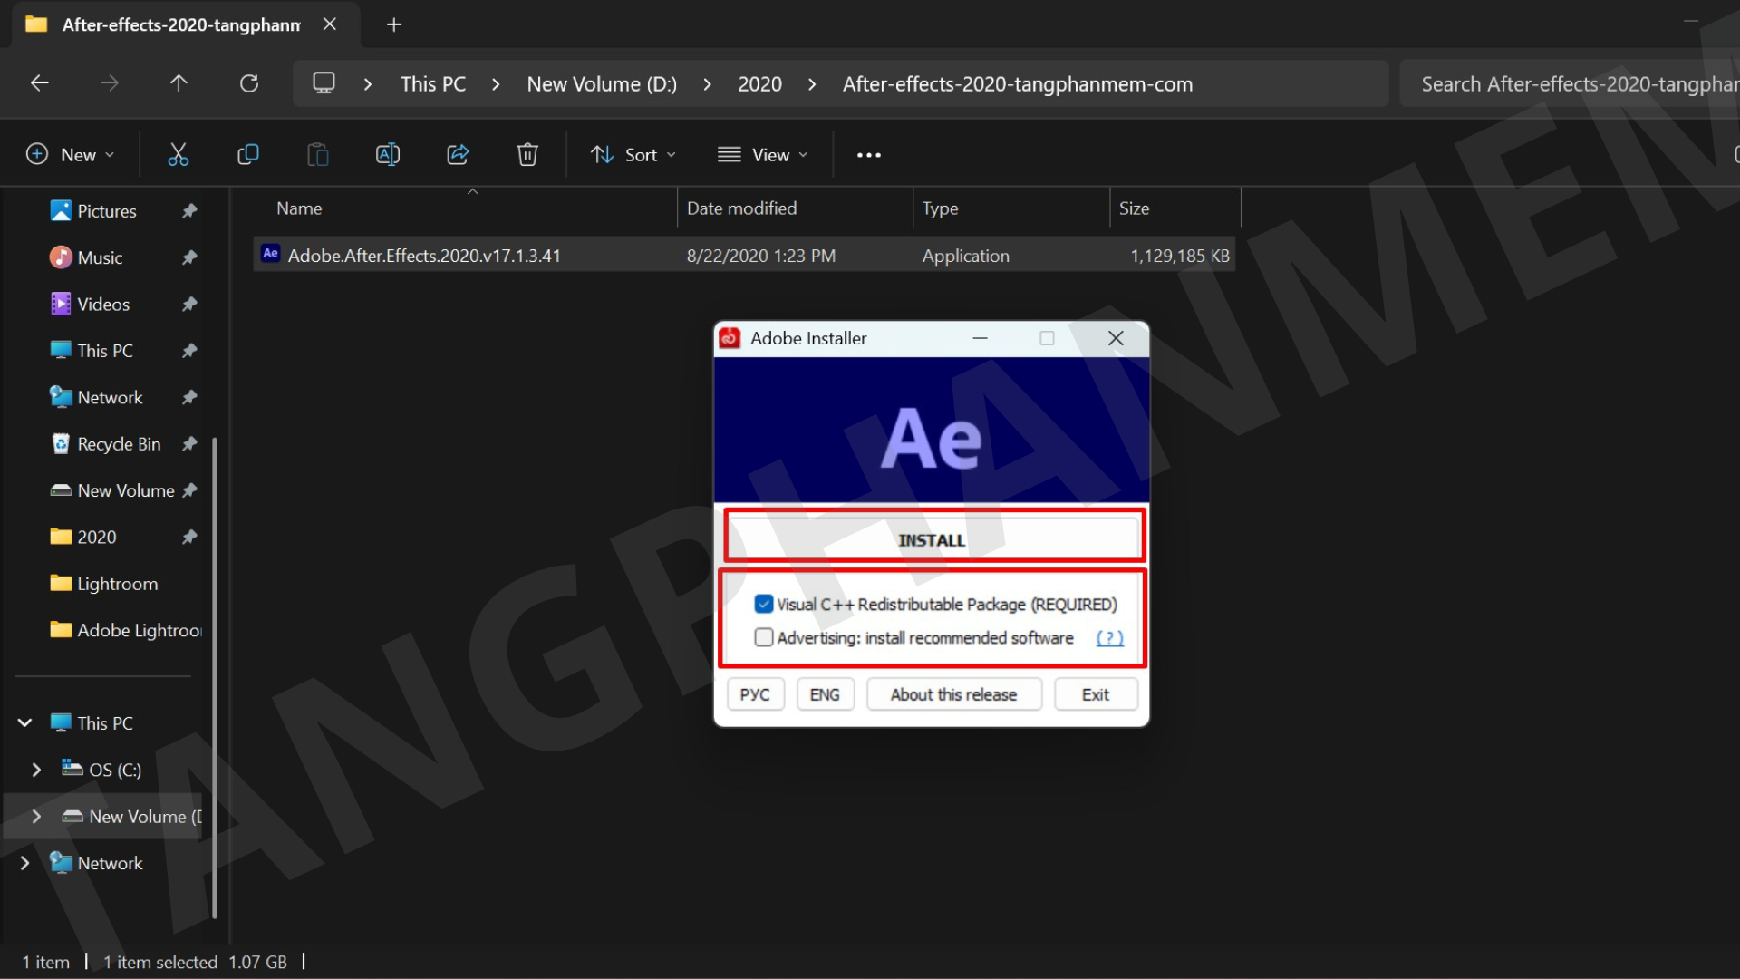Expand the Network tree node
1740x979 pixels.
(24, 863)
